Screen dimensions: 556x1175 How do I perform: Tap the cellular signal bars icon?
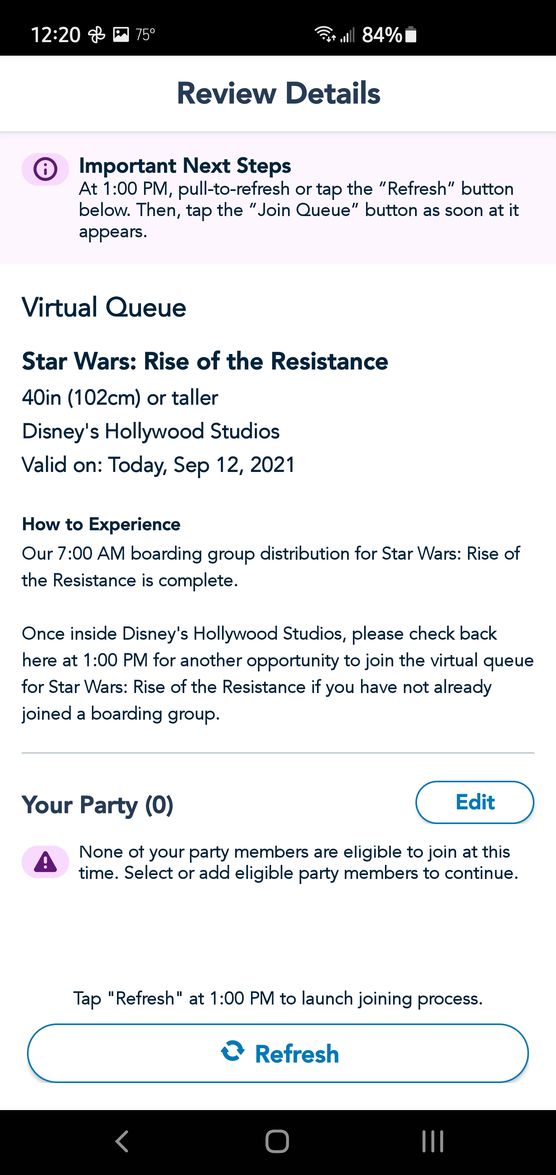click(348, 35)
